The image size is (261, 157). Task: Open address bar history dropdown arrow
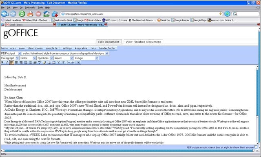click(221, 14)
